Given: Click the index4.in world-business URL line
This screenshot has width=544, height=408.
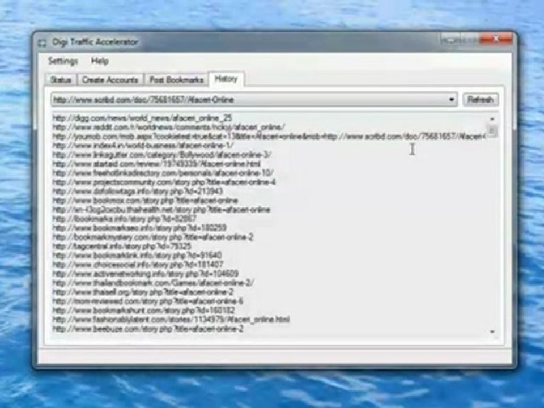Looking at the screenshot, I should pos(143,146).
